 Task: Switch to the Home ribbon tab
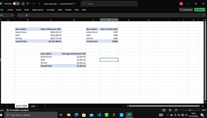coord(10,10)
